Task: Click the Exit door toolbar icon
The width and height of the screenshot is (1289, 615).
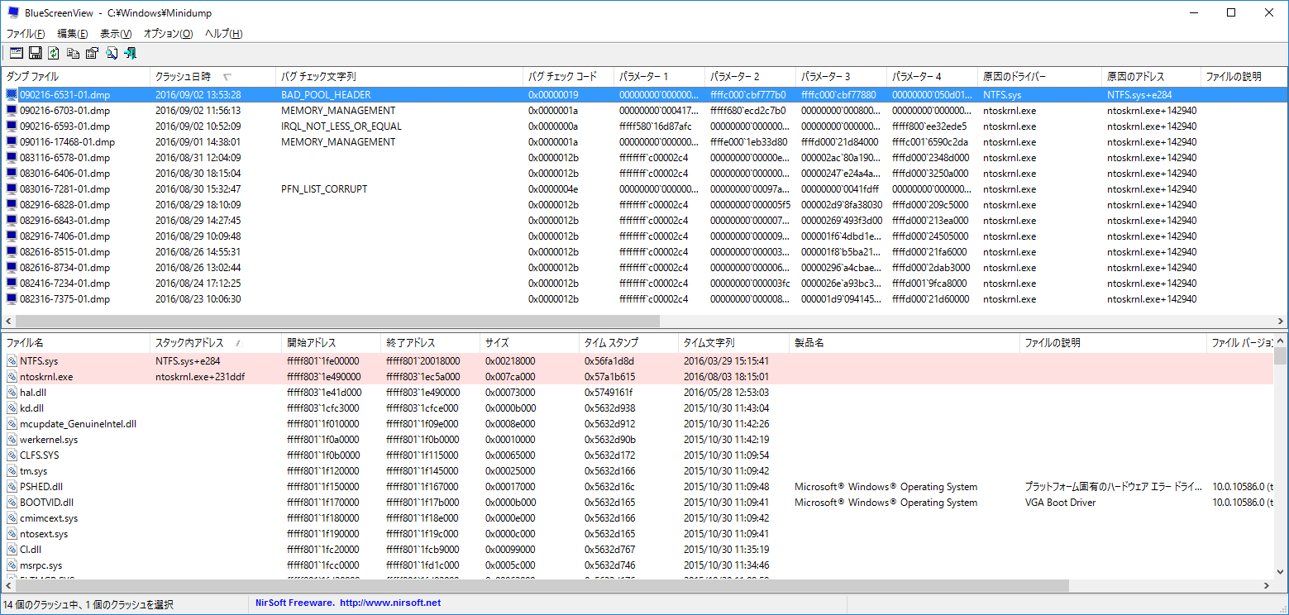Action: tap(130, 53)
